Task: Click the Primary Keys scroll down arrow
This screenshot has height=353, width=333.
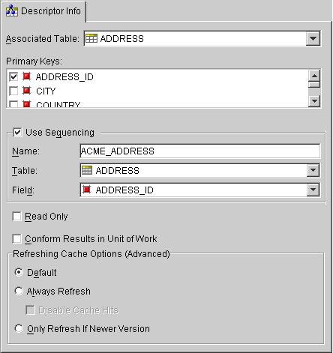Action: click(x=314, y=101)
